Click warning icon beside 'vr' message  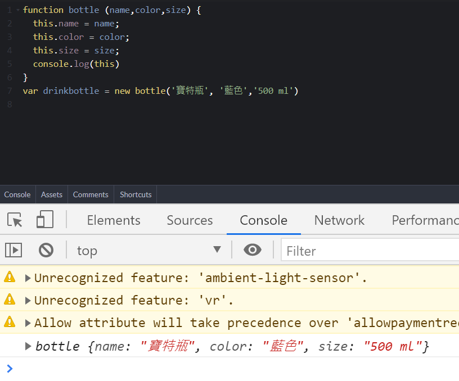tap(10, 299)
